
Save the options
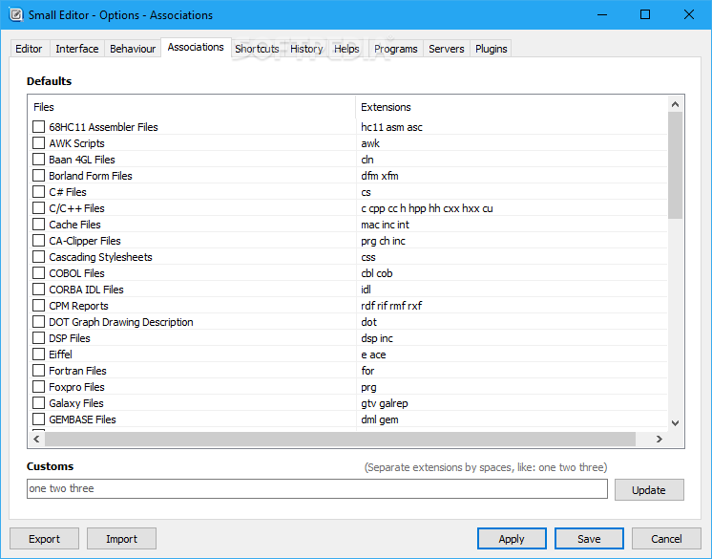click(589, 539)
